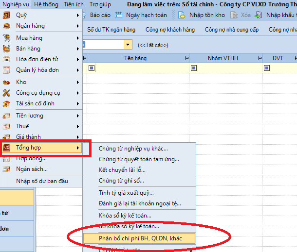
Task: Click the Công cụ dụng cụ icon
Action: tap(7, 93)
